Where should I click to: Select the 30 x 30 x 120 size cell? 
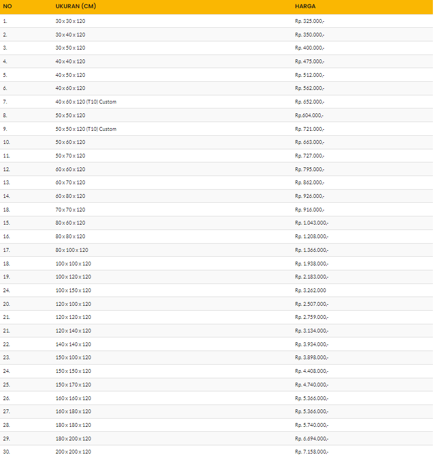click(x=70, y=21)
